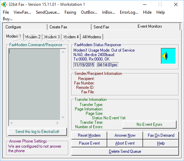Click the 'Fax File:' label
Screen dimensions: 184x161
[x=88, y=92]
